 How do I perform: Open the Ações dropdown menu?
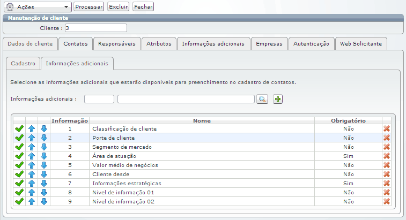38,7
